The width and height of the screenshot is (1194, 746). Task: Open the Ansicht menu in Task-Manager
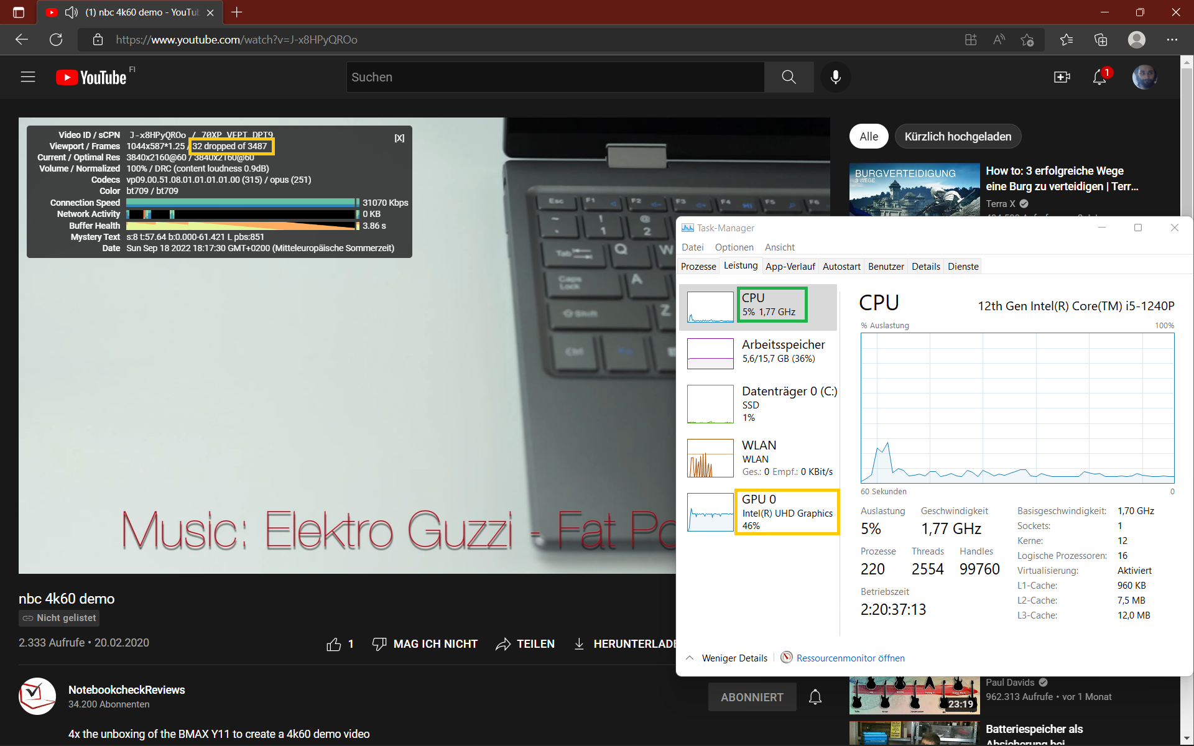pyautogui.click(x=779, y=247)
